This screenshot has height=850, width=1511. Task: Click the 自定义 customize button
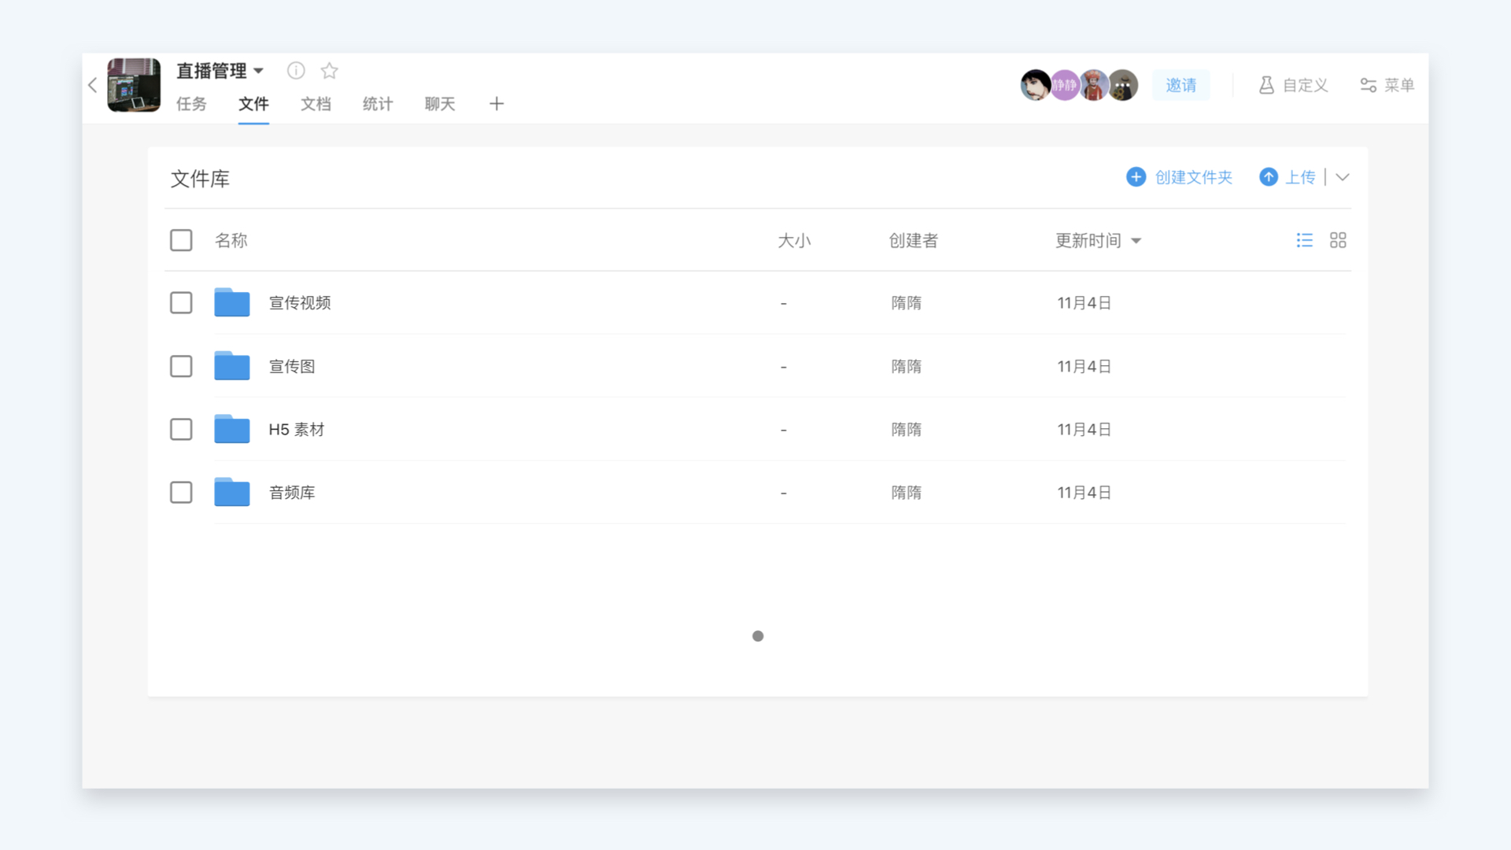1293,85
